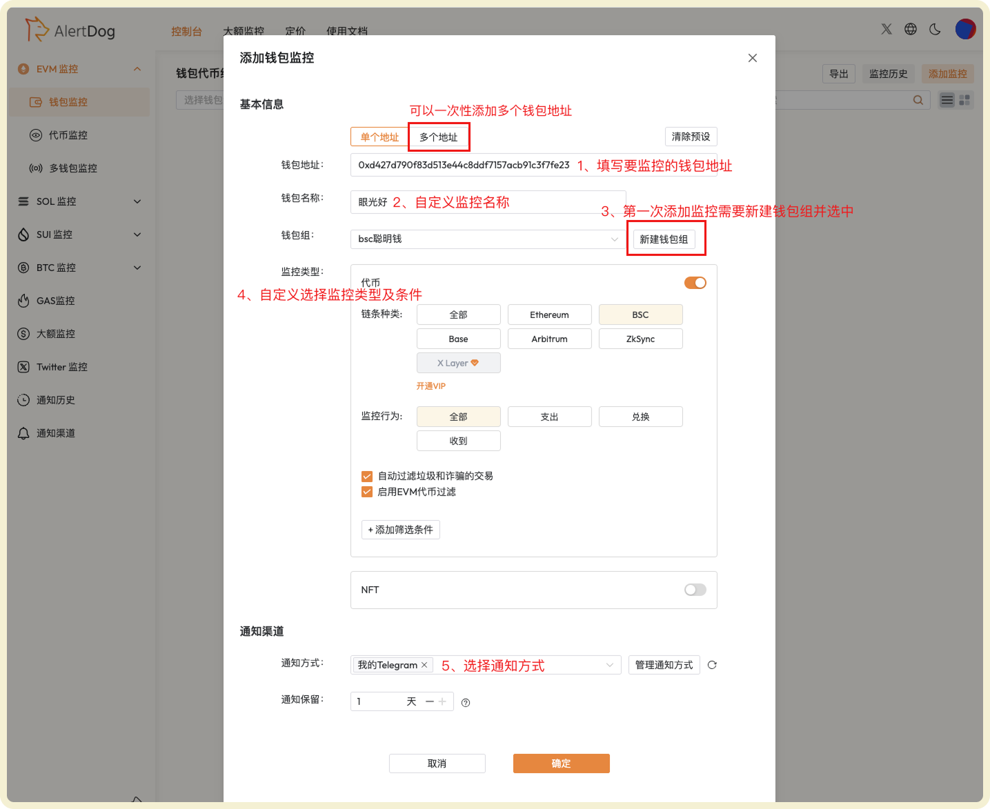Open 代币监控 via the eye icon
The height and width of the screenshot is (809, 990).
(x=35, y=134)
